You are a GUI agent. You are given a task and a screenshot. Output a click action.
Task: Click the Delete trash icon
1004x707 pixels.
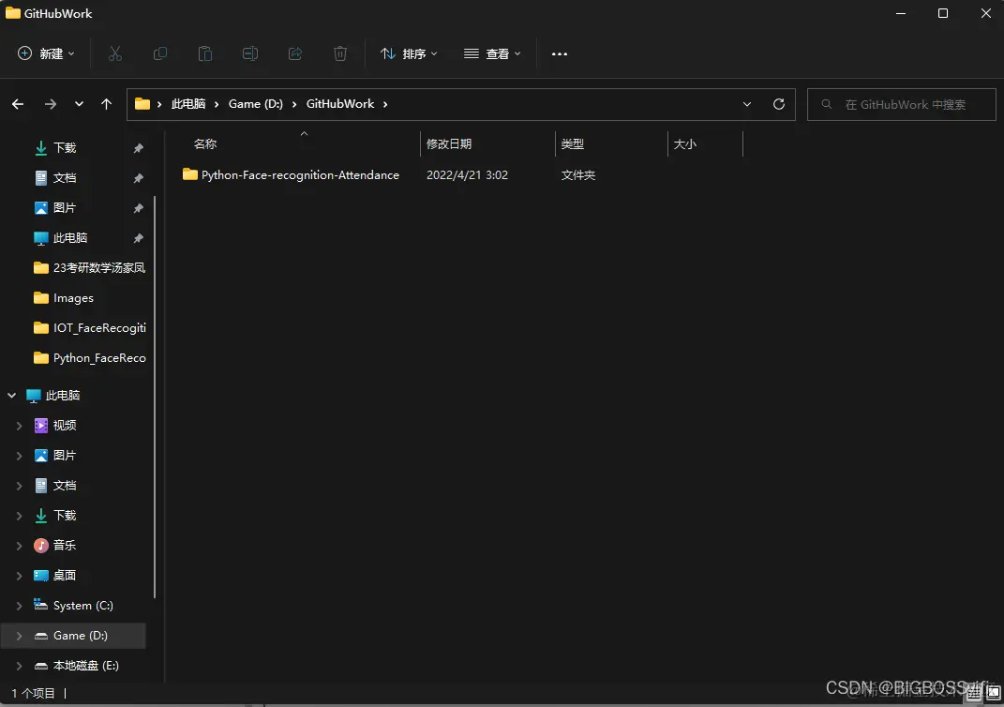tap(340, 53)
